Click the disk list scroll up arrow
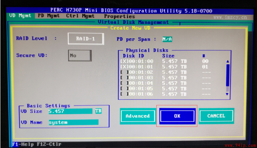257x148 pixels. point(228,61)
